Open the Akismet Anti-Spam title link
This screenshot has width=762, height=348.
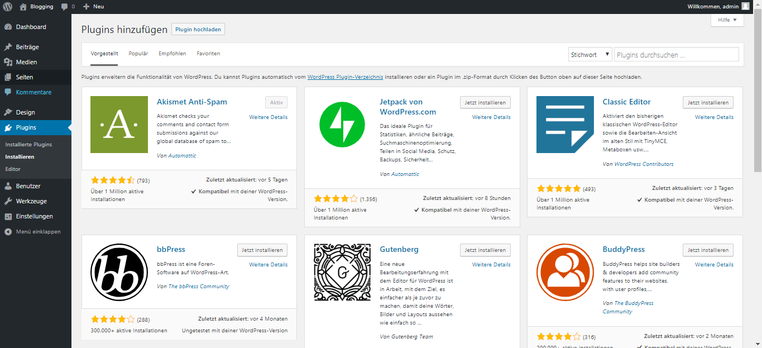click(x=192, y=102)
